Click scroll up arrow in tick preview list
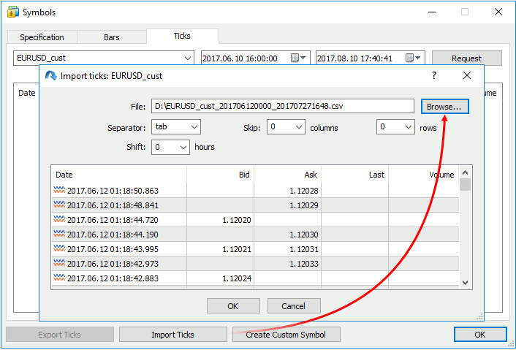This screenshot has width=516, height=350. (465, 172)
